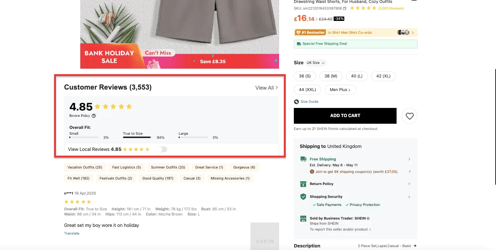Expand the Description section with plus
The image size is (496, 250).
click(415, 246)
